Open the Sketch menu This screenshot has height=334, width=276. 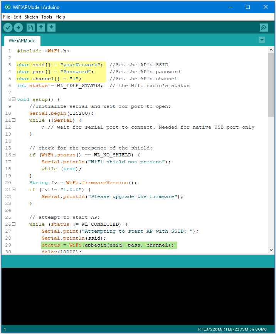click(x=31, y=17)
